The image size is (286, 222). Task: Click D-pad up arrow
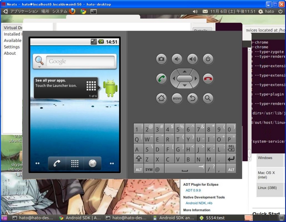(184, 71)
